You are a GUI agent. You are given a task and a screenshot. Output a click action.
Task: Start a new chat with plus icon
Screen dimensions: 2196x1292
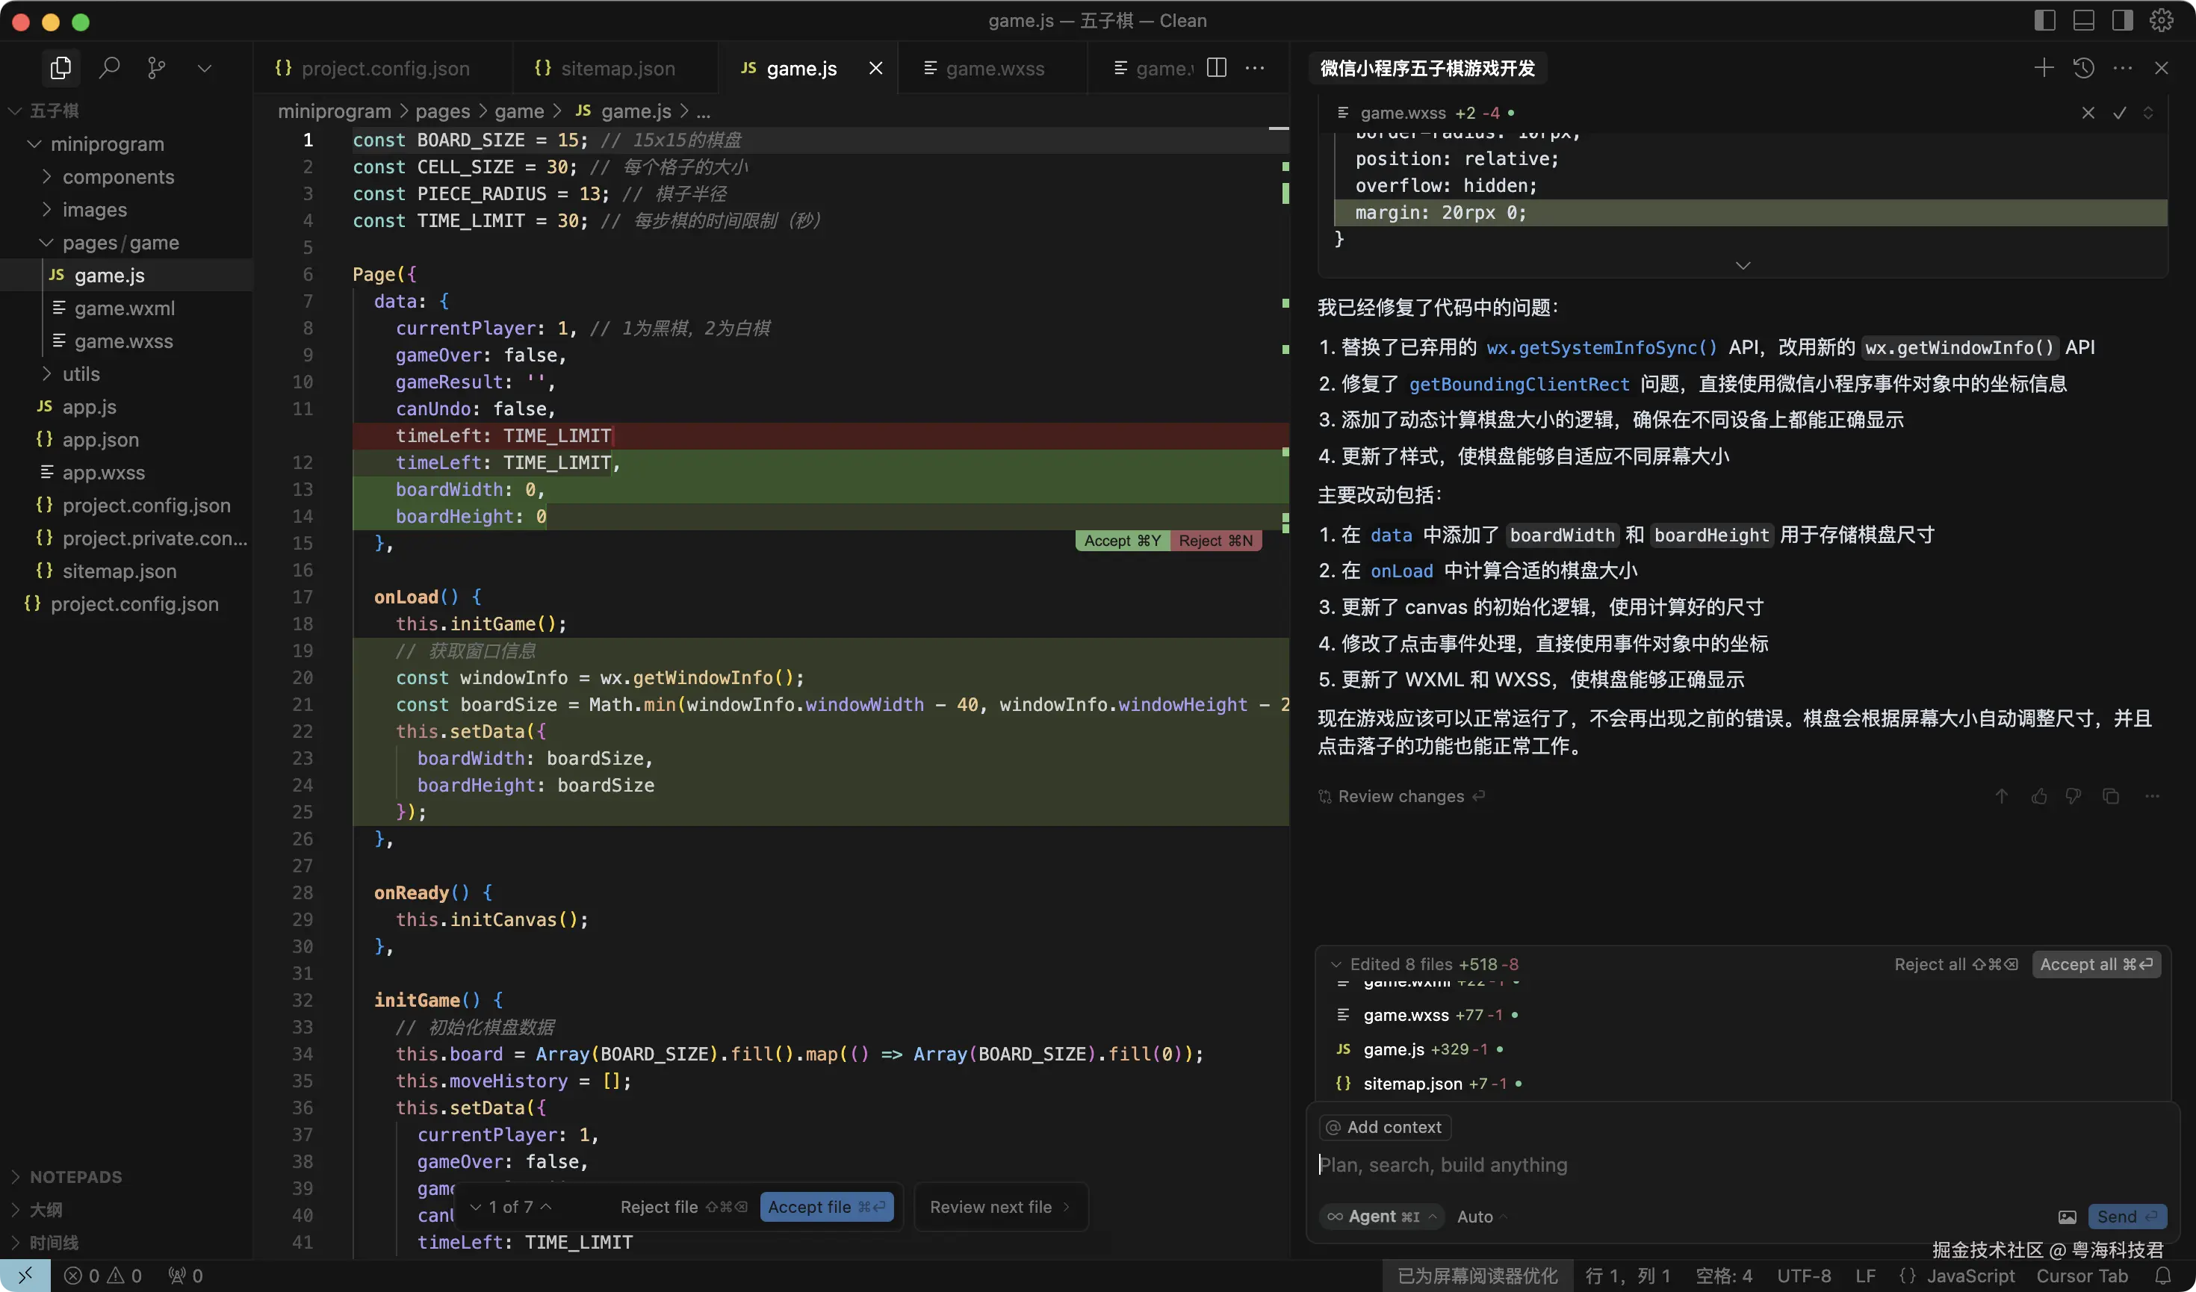(2044, 67)
